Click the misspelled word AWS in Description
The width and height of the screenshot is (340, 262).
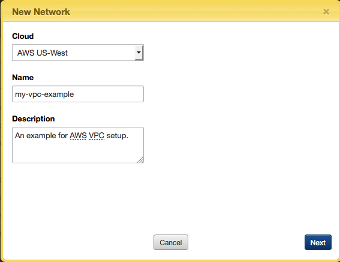click(78, 136)
